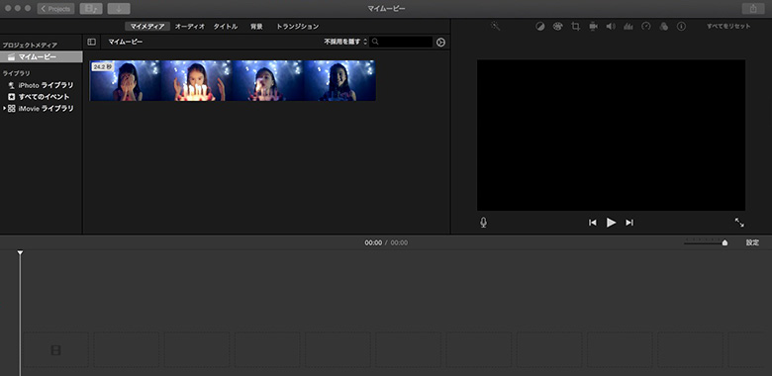The width and height of the screenshot is (772, 376).
Task: Click the magnifier icon in search field
Action: (376, 43)
